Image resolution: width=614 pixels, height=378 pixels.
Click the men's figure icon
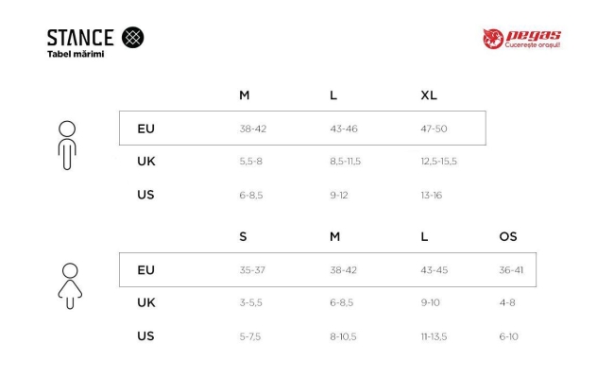[67, 146]
